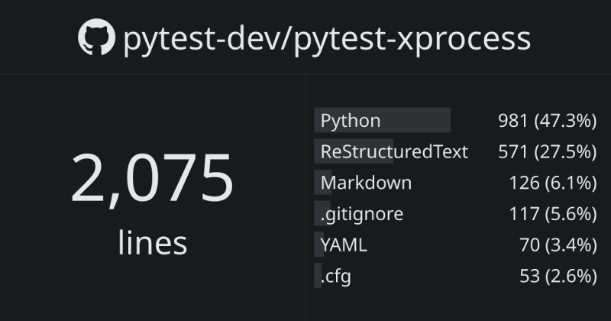Click the YAML count 70 (3.4%)
Image resolution: width=611 pixels, height=321 pixels.
click(x=558, y=245)
